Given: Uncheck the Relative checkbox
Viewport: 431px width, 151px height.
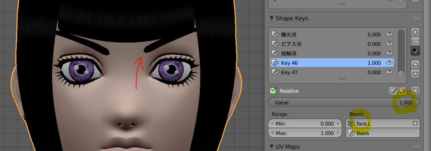Looking at the screenshot, I should (273, 91).
